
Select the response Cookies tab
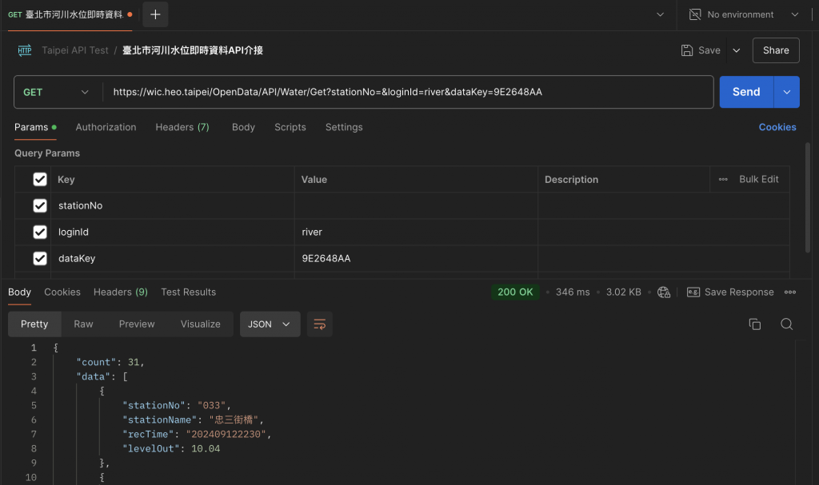click(62, 292)
